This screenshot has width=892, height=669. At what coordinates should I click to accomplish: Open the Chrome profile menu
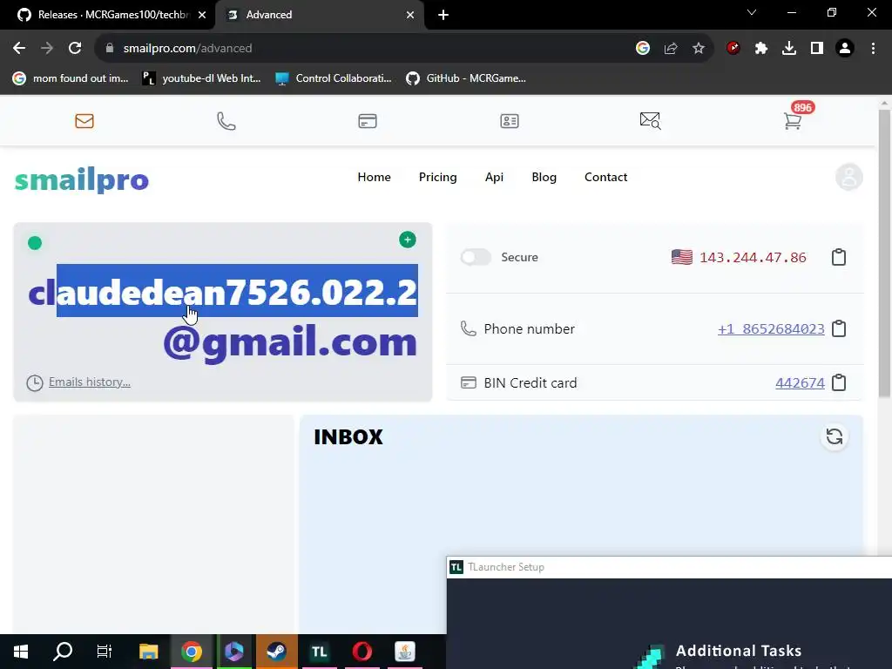(x=845, y=49)
